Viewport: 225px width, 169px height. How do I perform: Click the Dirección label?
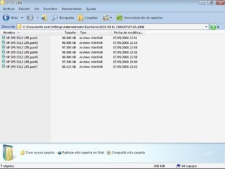9,27
